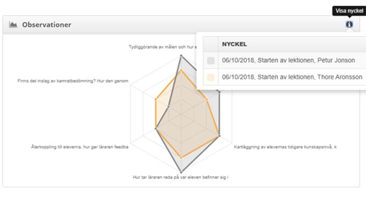Click the gray point on kamratbedömning axis

[x=168, y=107]
